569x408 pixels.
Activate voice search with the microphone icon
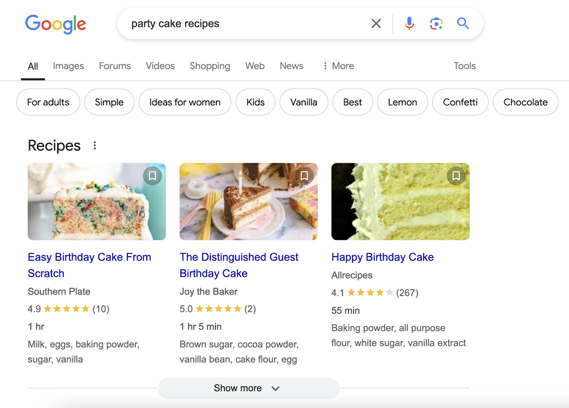pyautogui.click(x=409, y=23)
